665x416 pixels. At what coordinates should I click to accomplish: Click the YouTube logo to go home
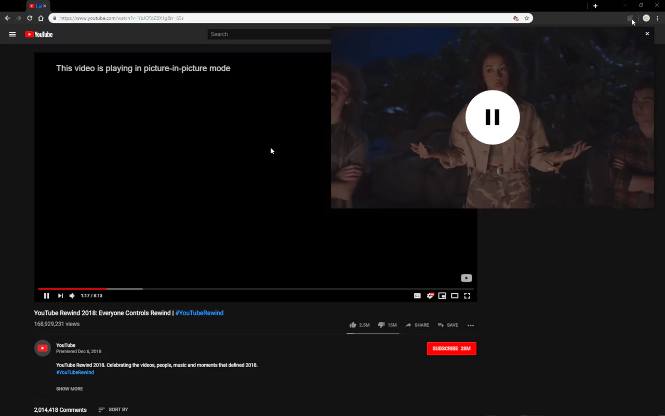[39, 34]
